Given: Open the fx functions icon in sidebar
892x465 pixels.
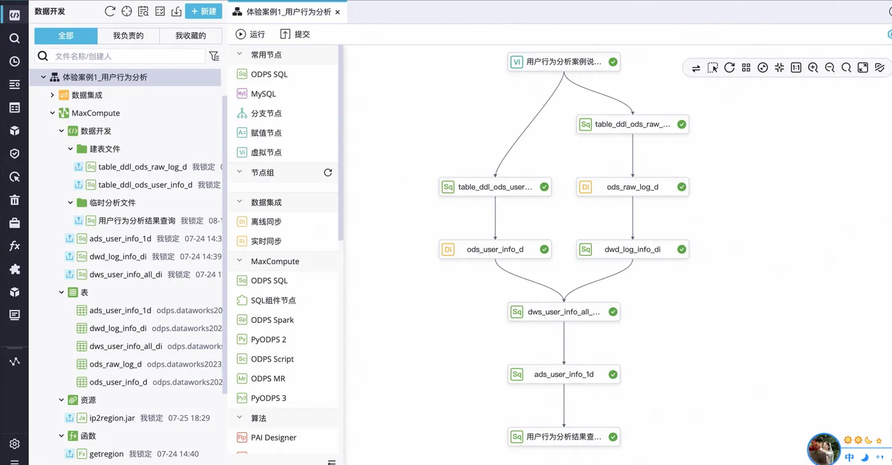Looking at the screenshot, I should pyautogui.click(x=14, y=246).
